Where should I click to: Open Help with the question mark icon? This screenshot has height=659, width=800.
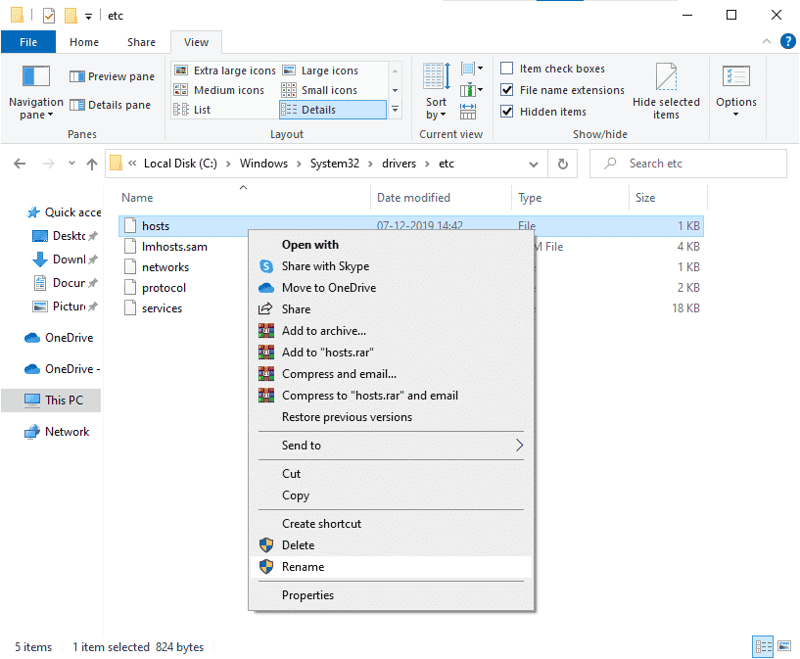coord(787,41)
